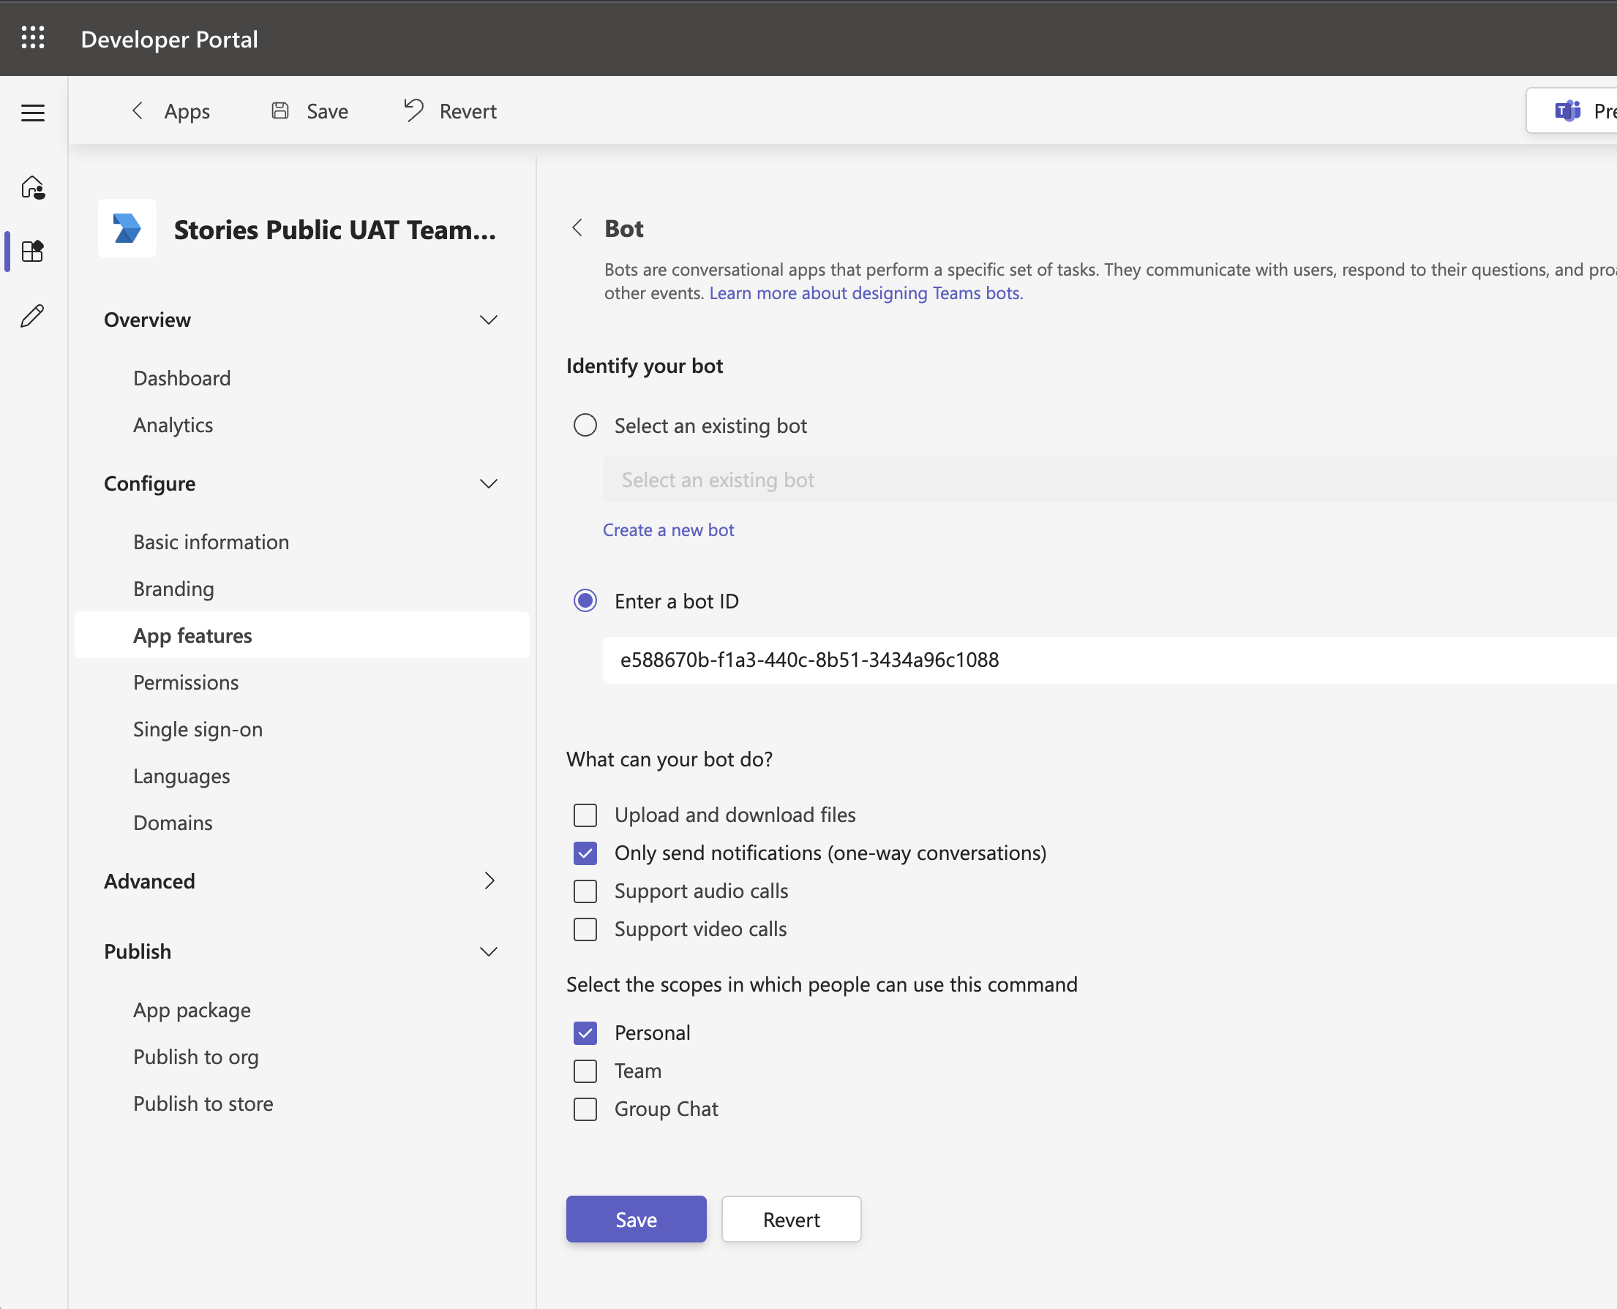Open the Apps icon in left rail

coord(32,251)
